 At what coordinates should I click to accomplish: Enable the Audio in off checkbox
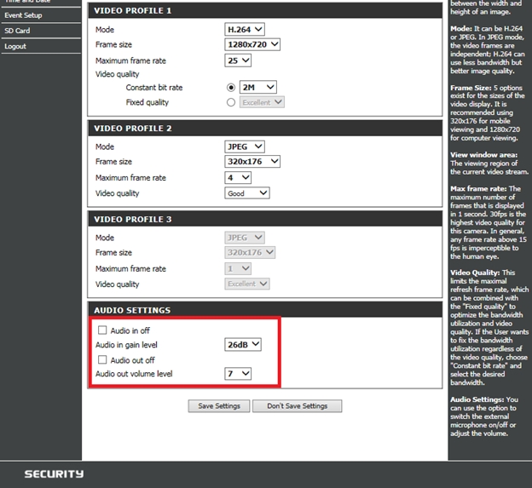pyautogui.click(x=103, y=330)
